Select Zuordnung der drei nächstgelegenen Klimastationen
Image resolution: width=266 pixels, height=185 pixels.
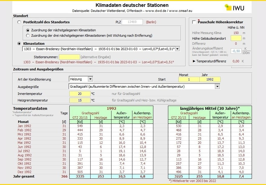tap(28, 36)
